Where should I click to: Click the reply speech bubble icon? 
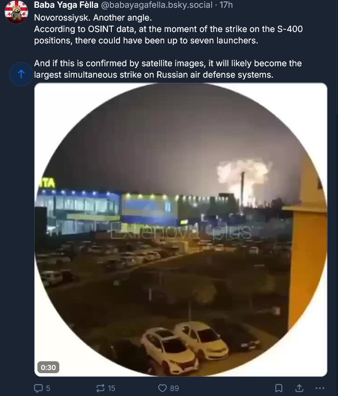click(39, 388)
